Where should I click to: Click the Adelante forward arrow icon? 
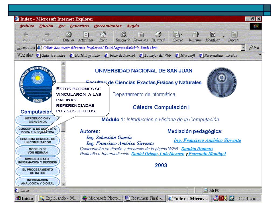(x=47, y=34)
